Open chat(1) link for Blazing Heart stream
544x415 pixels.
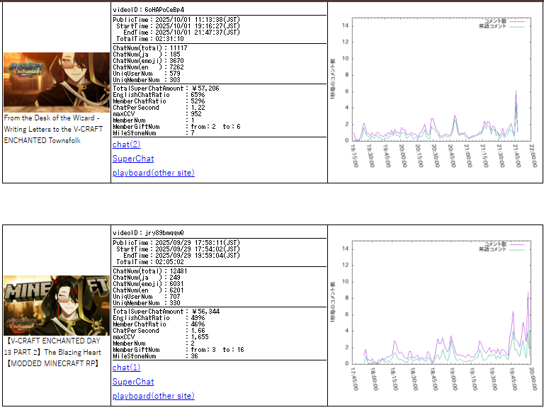click(x=126, y=368)
